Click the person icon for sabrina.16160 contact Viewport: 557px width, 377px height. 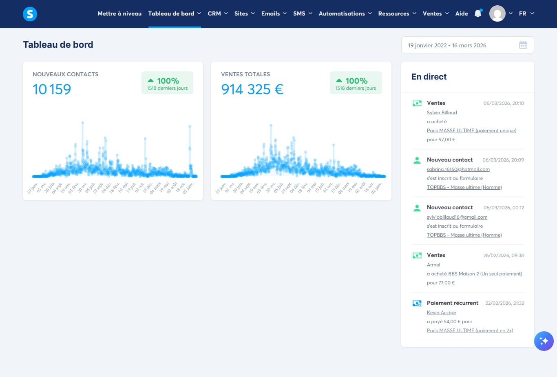point(417,160)
